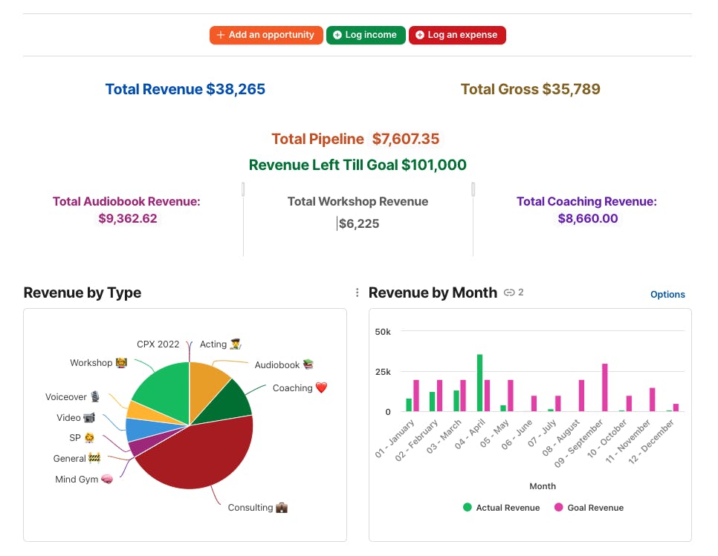This screenshot has width=718, height=556.
Task: Click the $6,225 workshop revenue text field
Action: tap(358, 223)
